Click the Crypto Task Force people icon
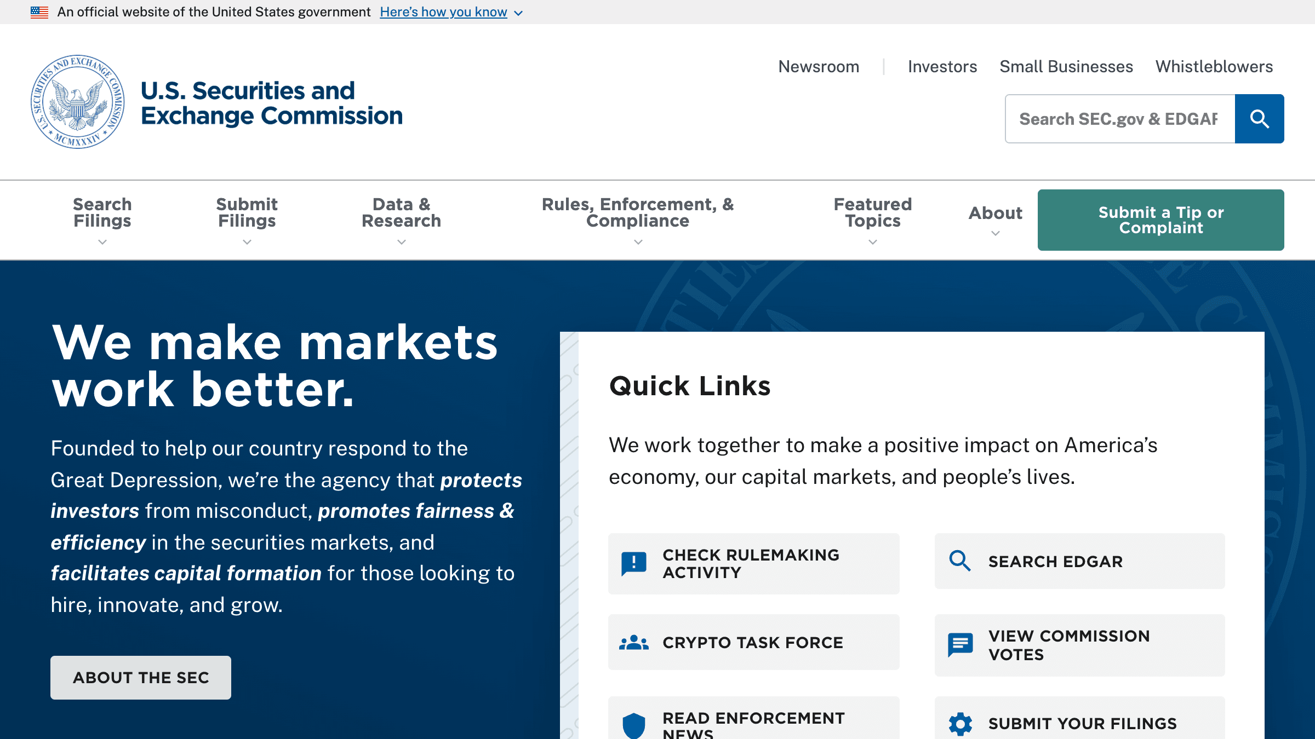 634,642
